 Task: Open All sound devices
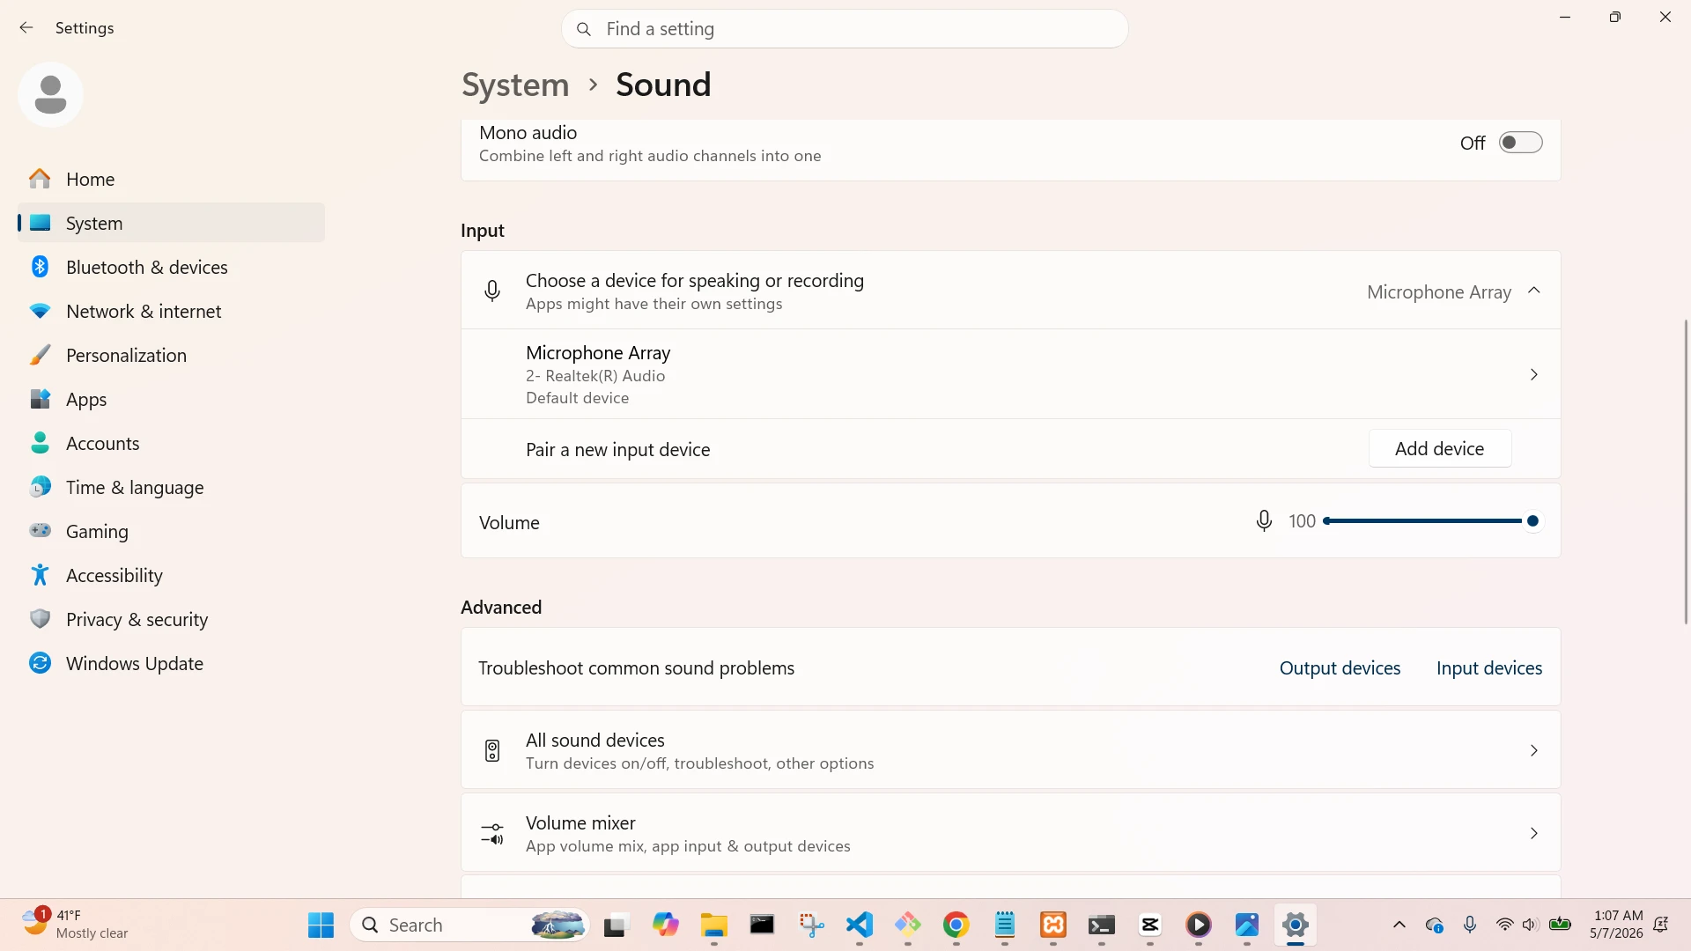coord(1010,750)
